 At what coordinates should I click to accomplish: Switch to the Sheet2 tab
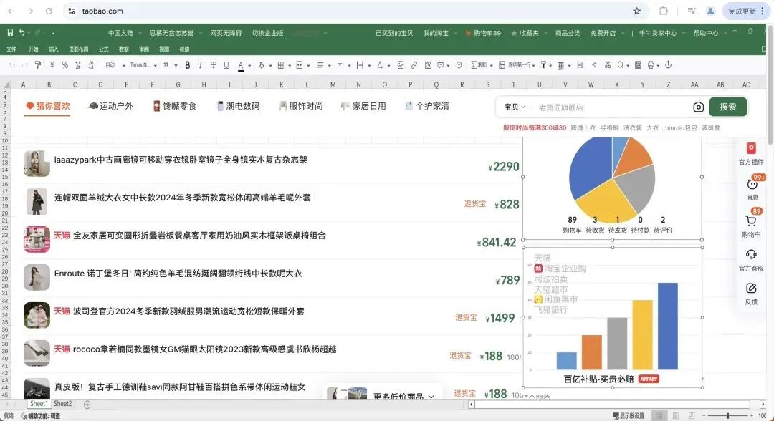click(x=63, y=404)
